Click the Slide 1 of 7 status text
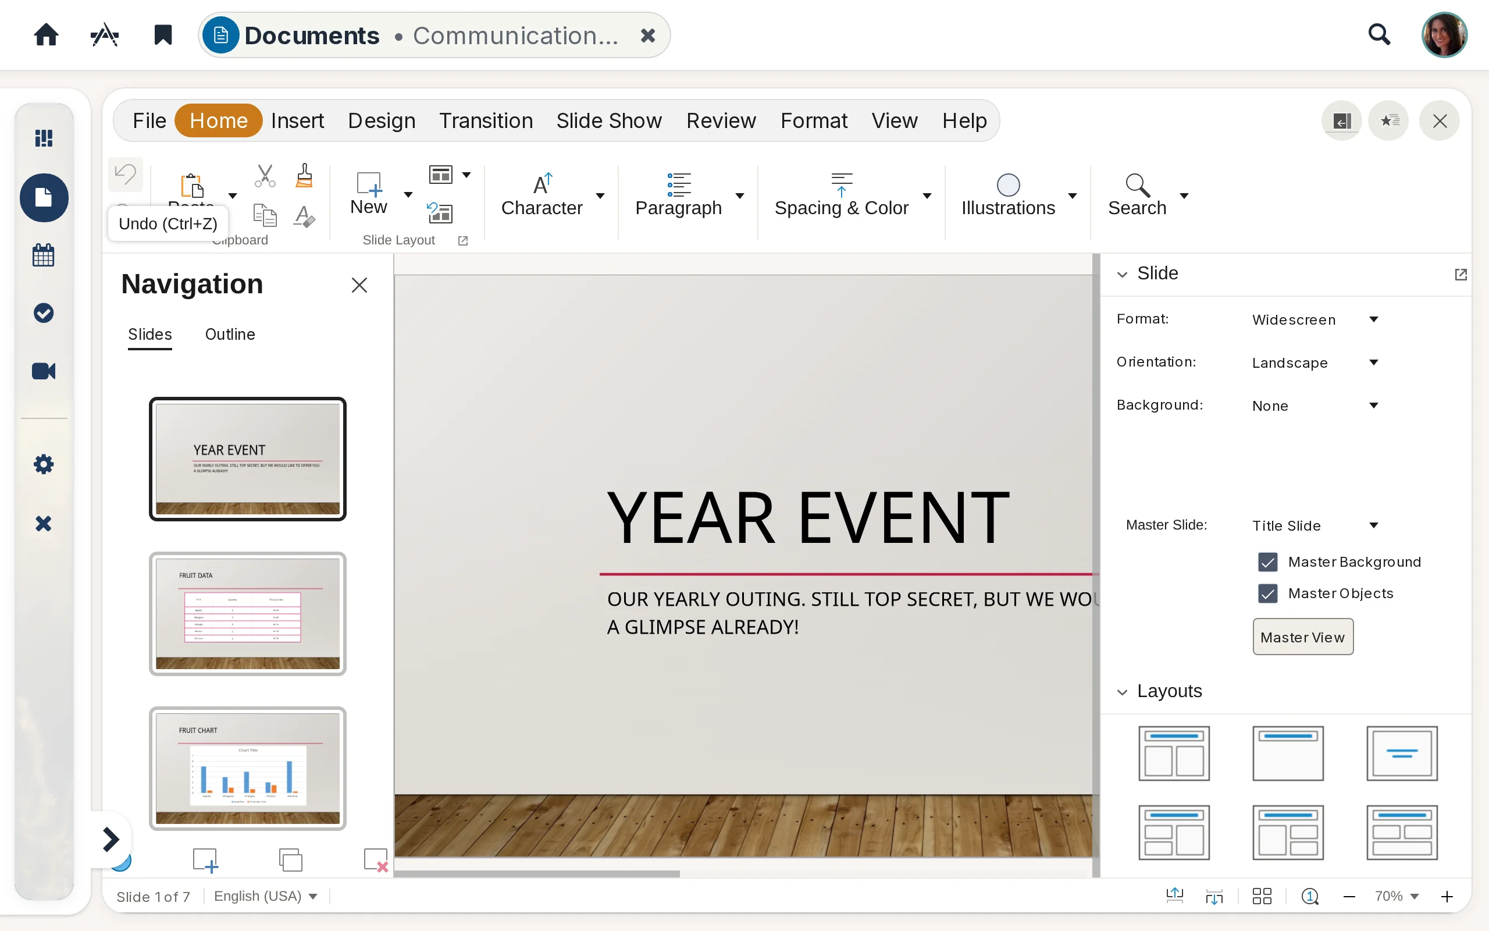 point(152,897)
